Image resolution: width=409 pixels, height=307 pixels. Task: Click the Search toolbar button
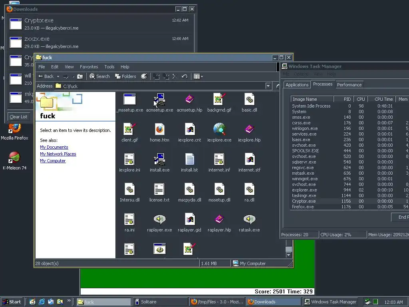pyautogui.click(x=99, y=76)
